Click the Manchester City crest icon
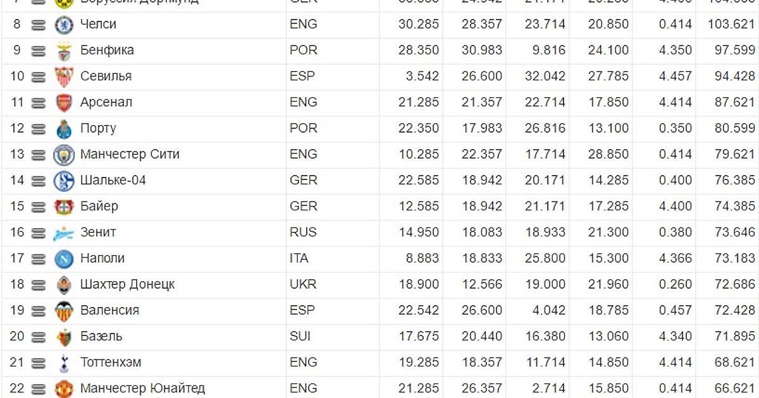The height and width of the screenshot is (398, 759). (64, 155)
